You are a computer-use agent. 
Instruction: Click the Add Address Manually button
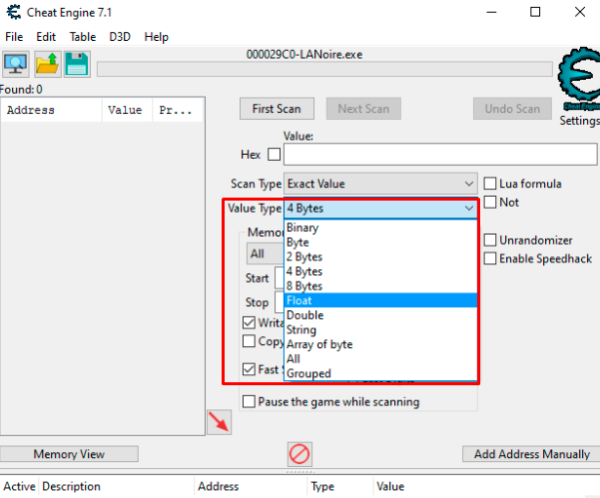(x=531, y=454)
